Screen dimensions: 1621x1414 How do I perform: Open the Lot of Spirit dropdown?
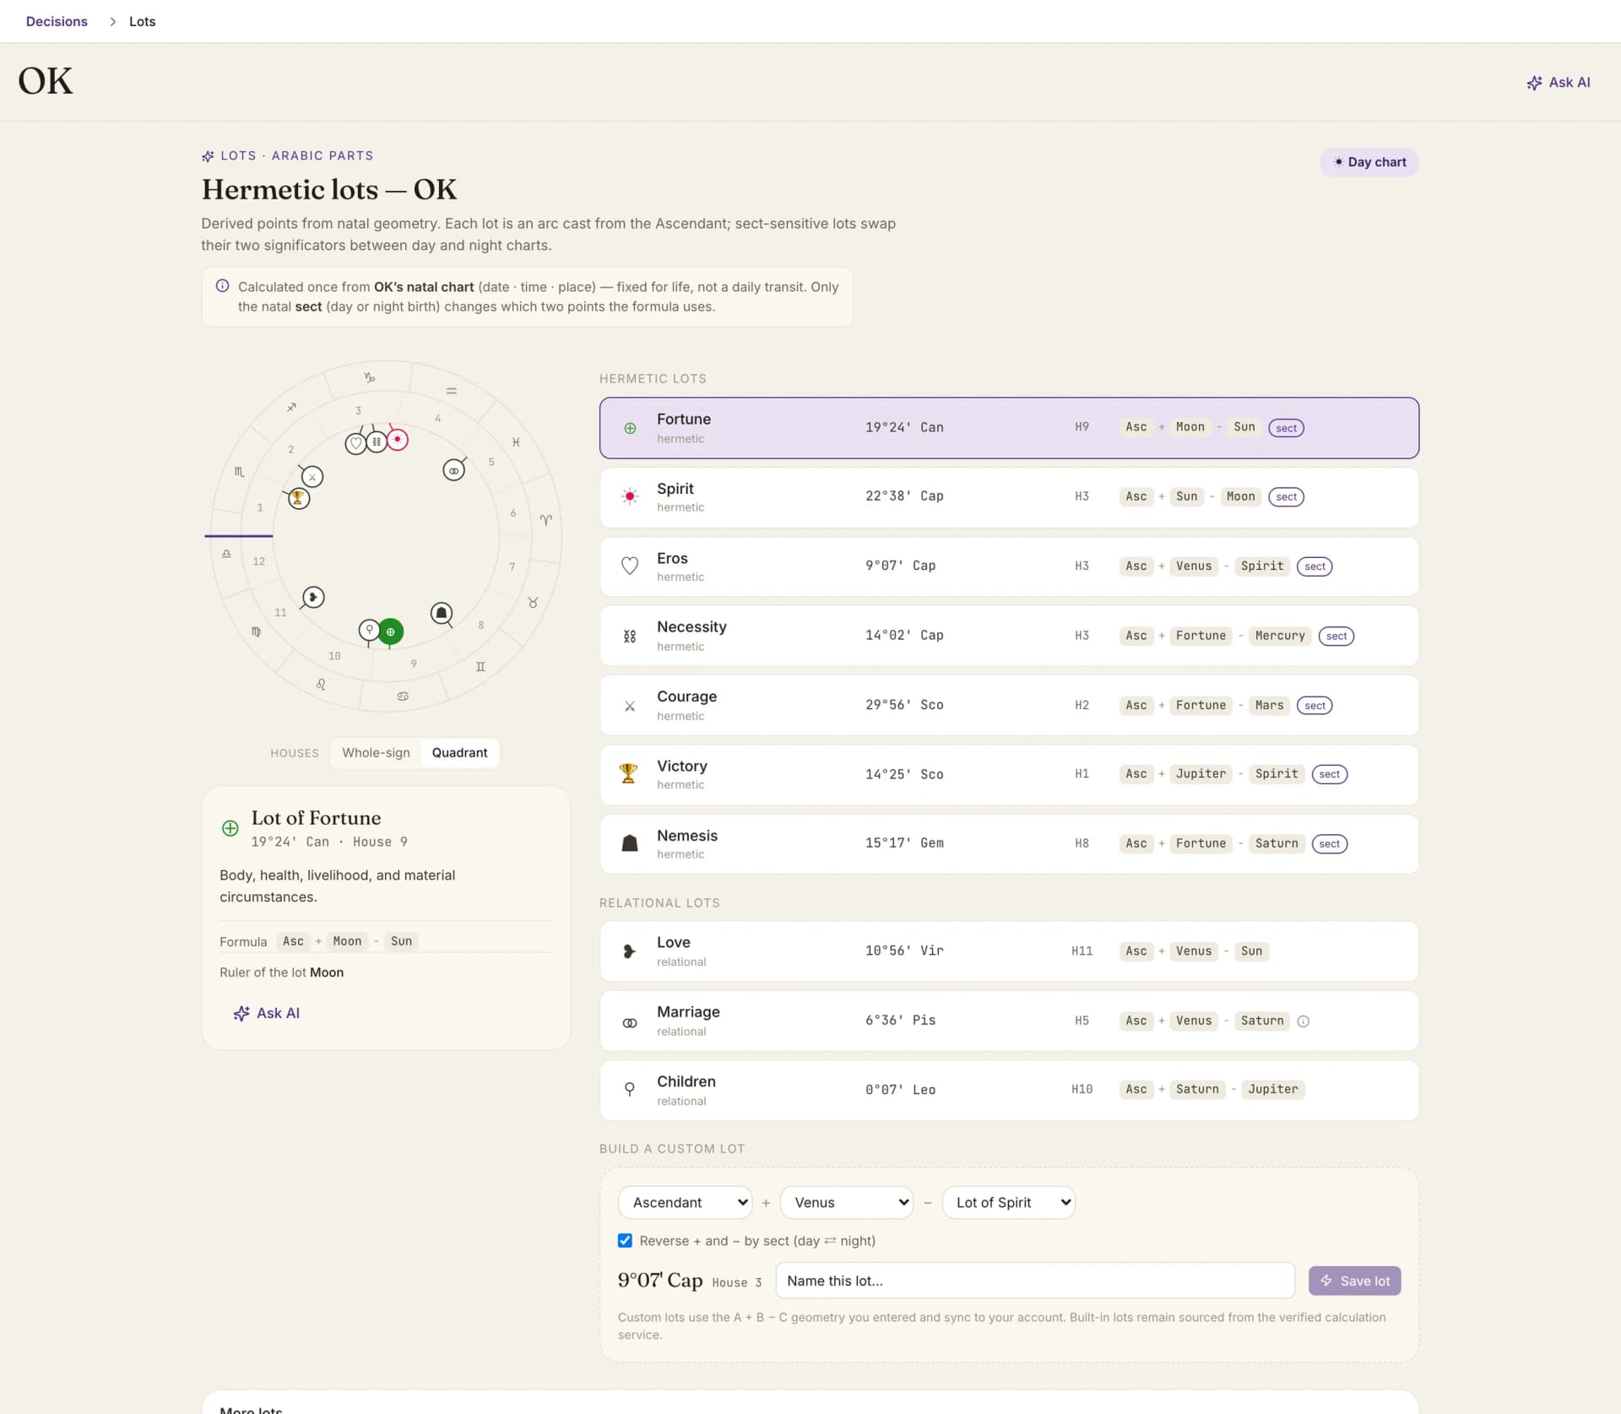pyautogui.click(x=1009, y=1202)
